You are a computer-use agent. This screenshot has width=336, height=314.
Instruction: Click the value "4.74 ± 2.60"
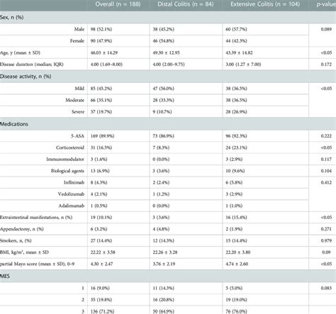237,264
